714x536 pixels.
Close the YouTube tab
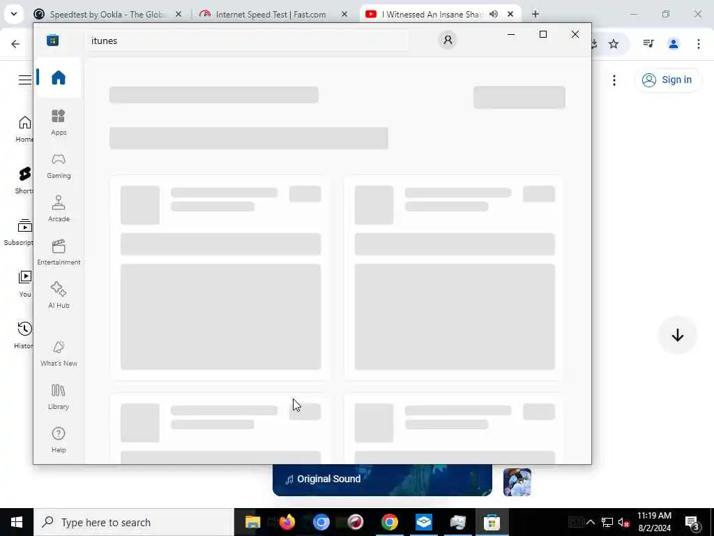510,14
